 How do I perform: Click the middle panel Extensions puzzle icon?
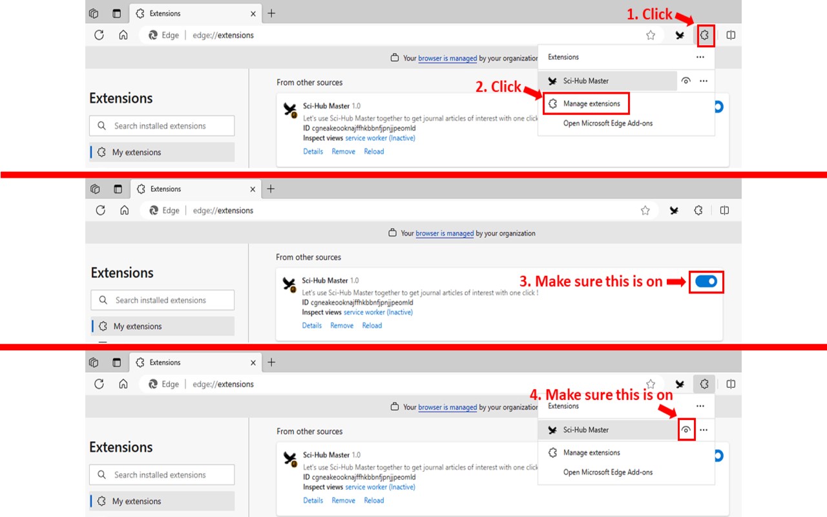pos(698,210)
